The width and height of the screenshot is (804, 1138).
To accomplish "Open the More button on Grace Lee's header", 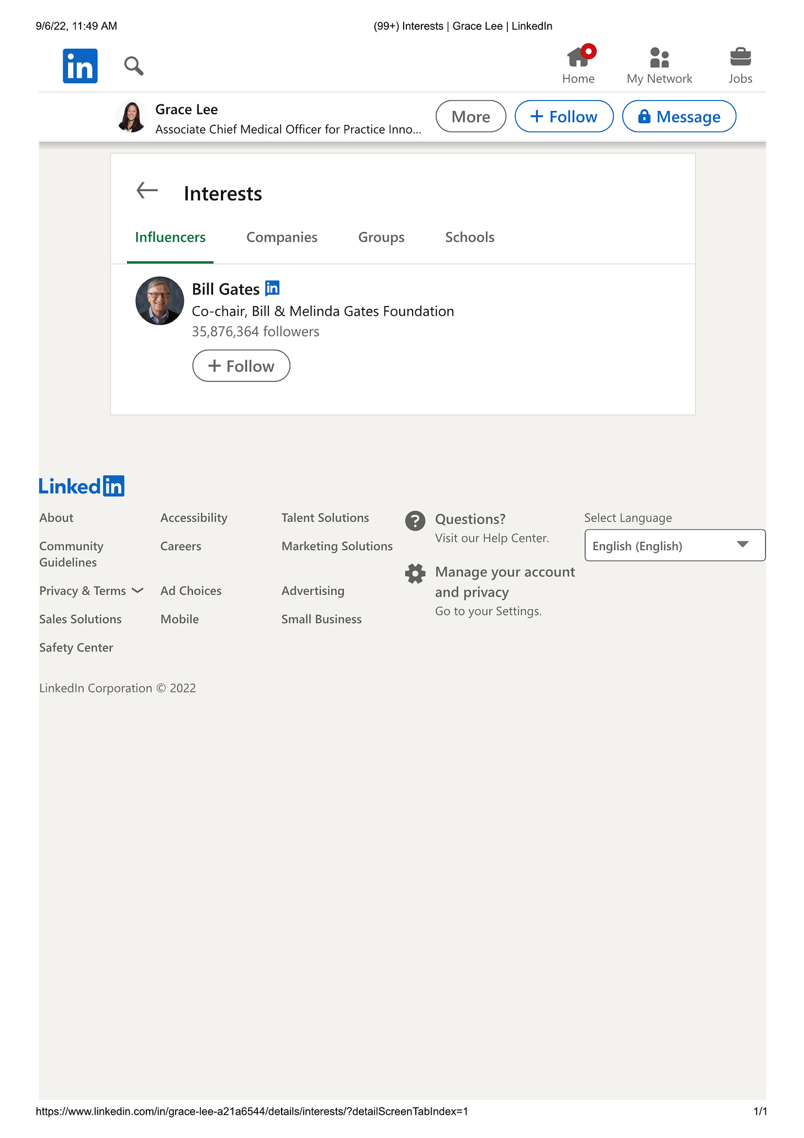I will [x=471, y=117].
